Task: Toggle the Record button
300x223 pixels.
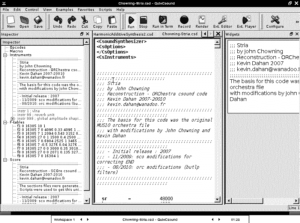Action: 184,22
